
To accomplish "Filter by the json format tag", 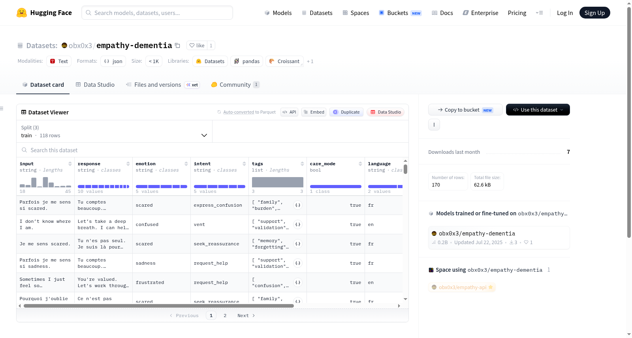I will tap(113, 61).
